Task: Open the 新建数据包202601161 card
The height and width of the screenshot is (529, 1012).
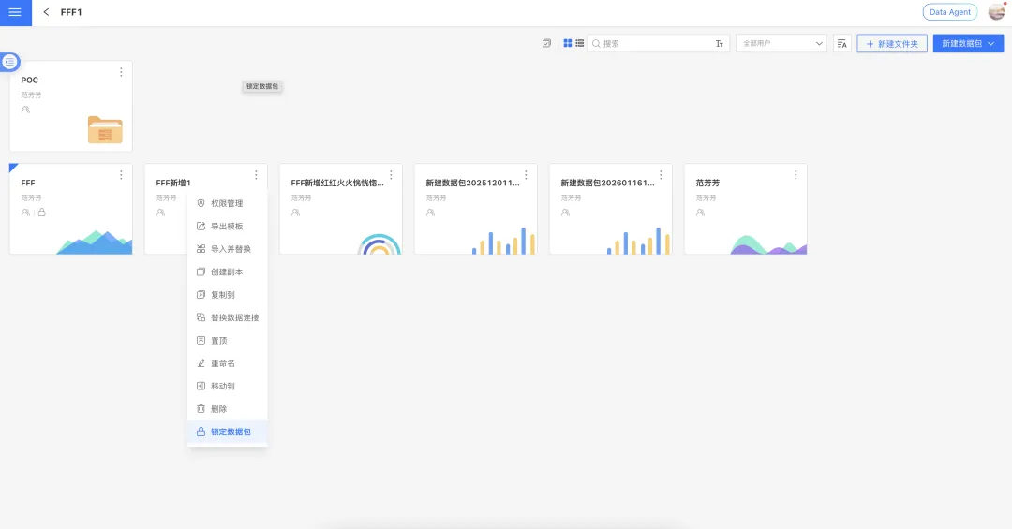Action: coord(611,209)
